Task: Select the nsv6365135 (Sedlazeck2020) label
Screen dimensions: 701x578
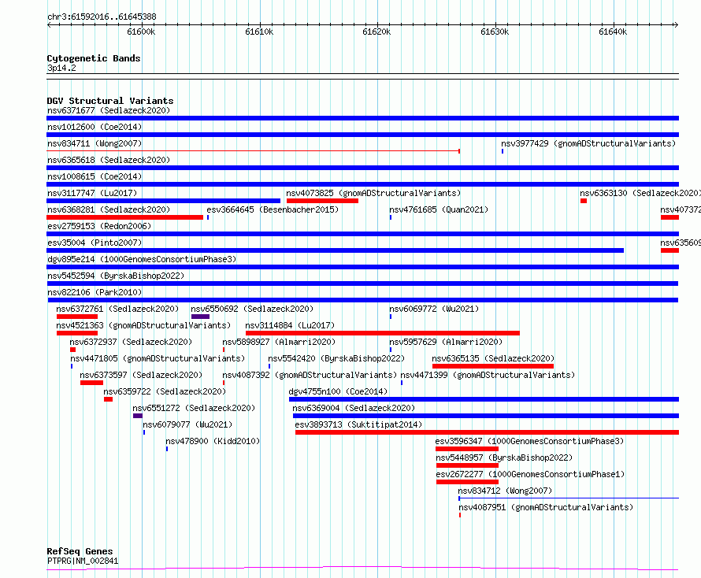Action: tap(493, 358)
